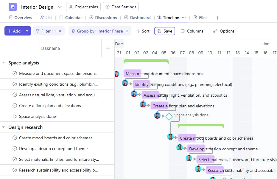
Task: Add a new view tab with plus icon
Action: pyautogui.click(x=217, y=18)
